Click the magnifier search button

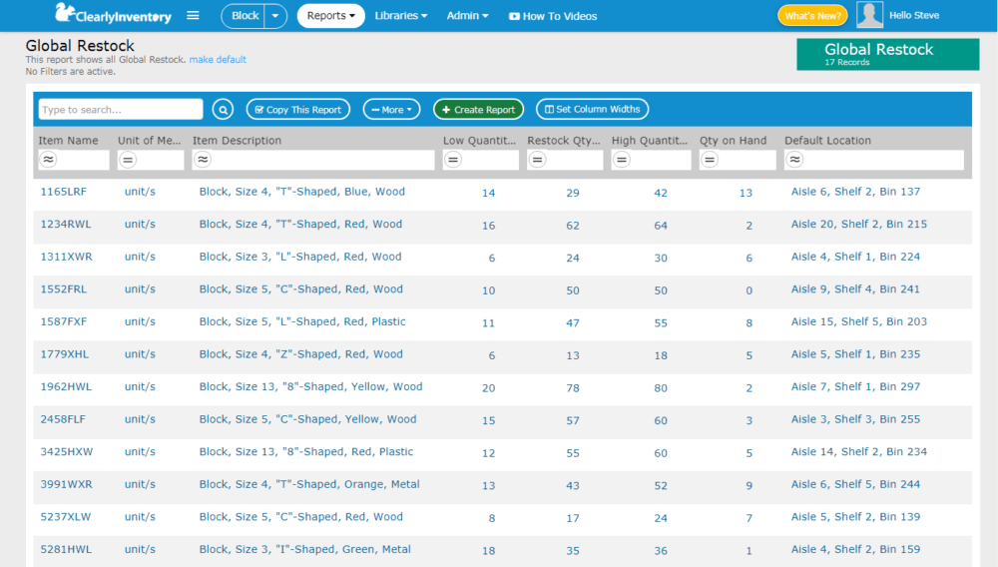point(223,110)
